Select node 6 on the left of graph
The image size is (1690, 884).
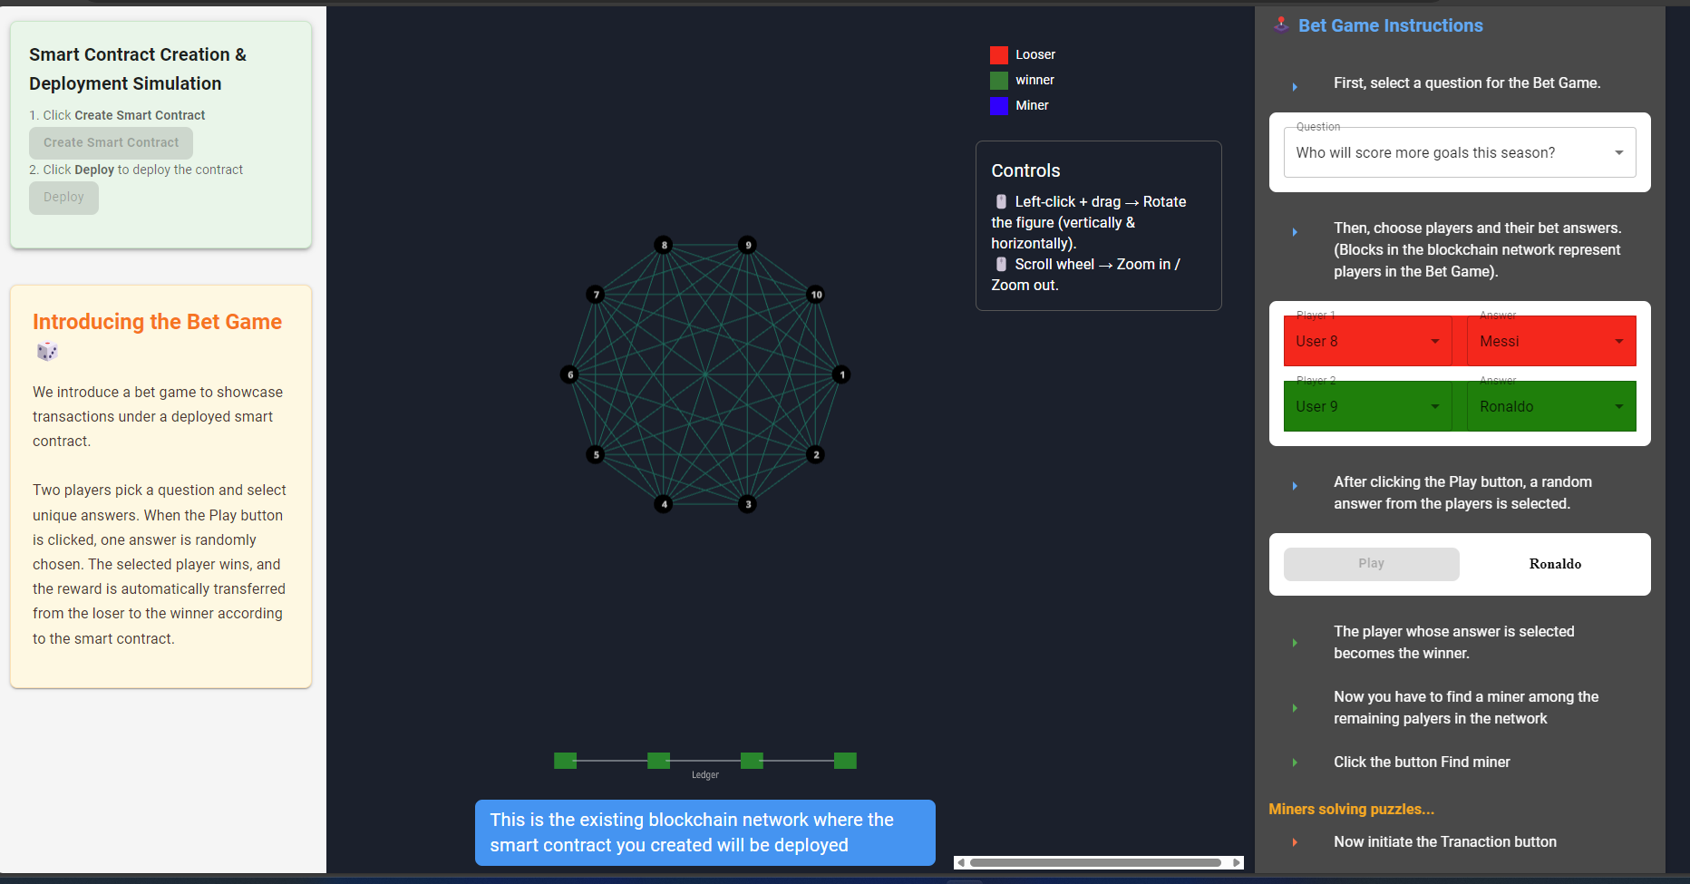coord(569,374)
